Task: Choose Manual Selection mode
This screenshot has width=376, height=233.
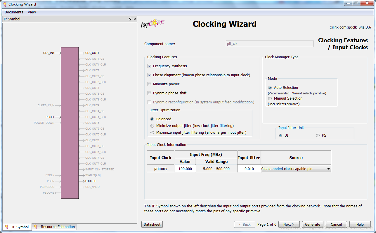Action: (270, 98)
